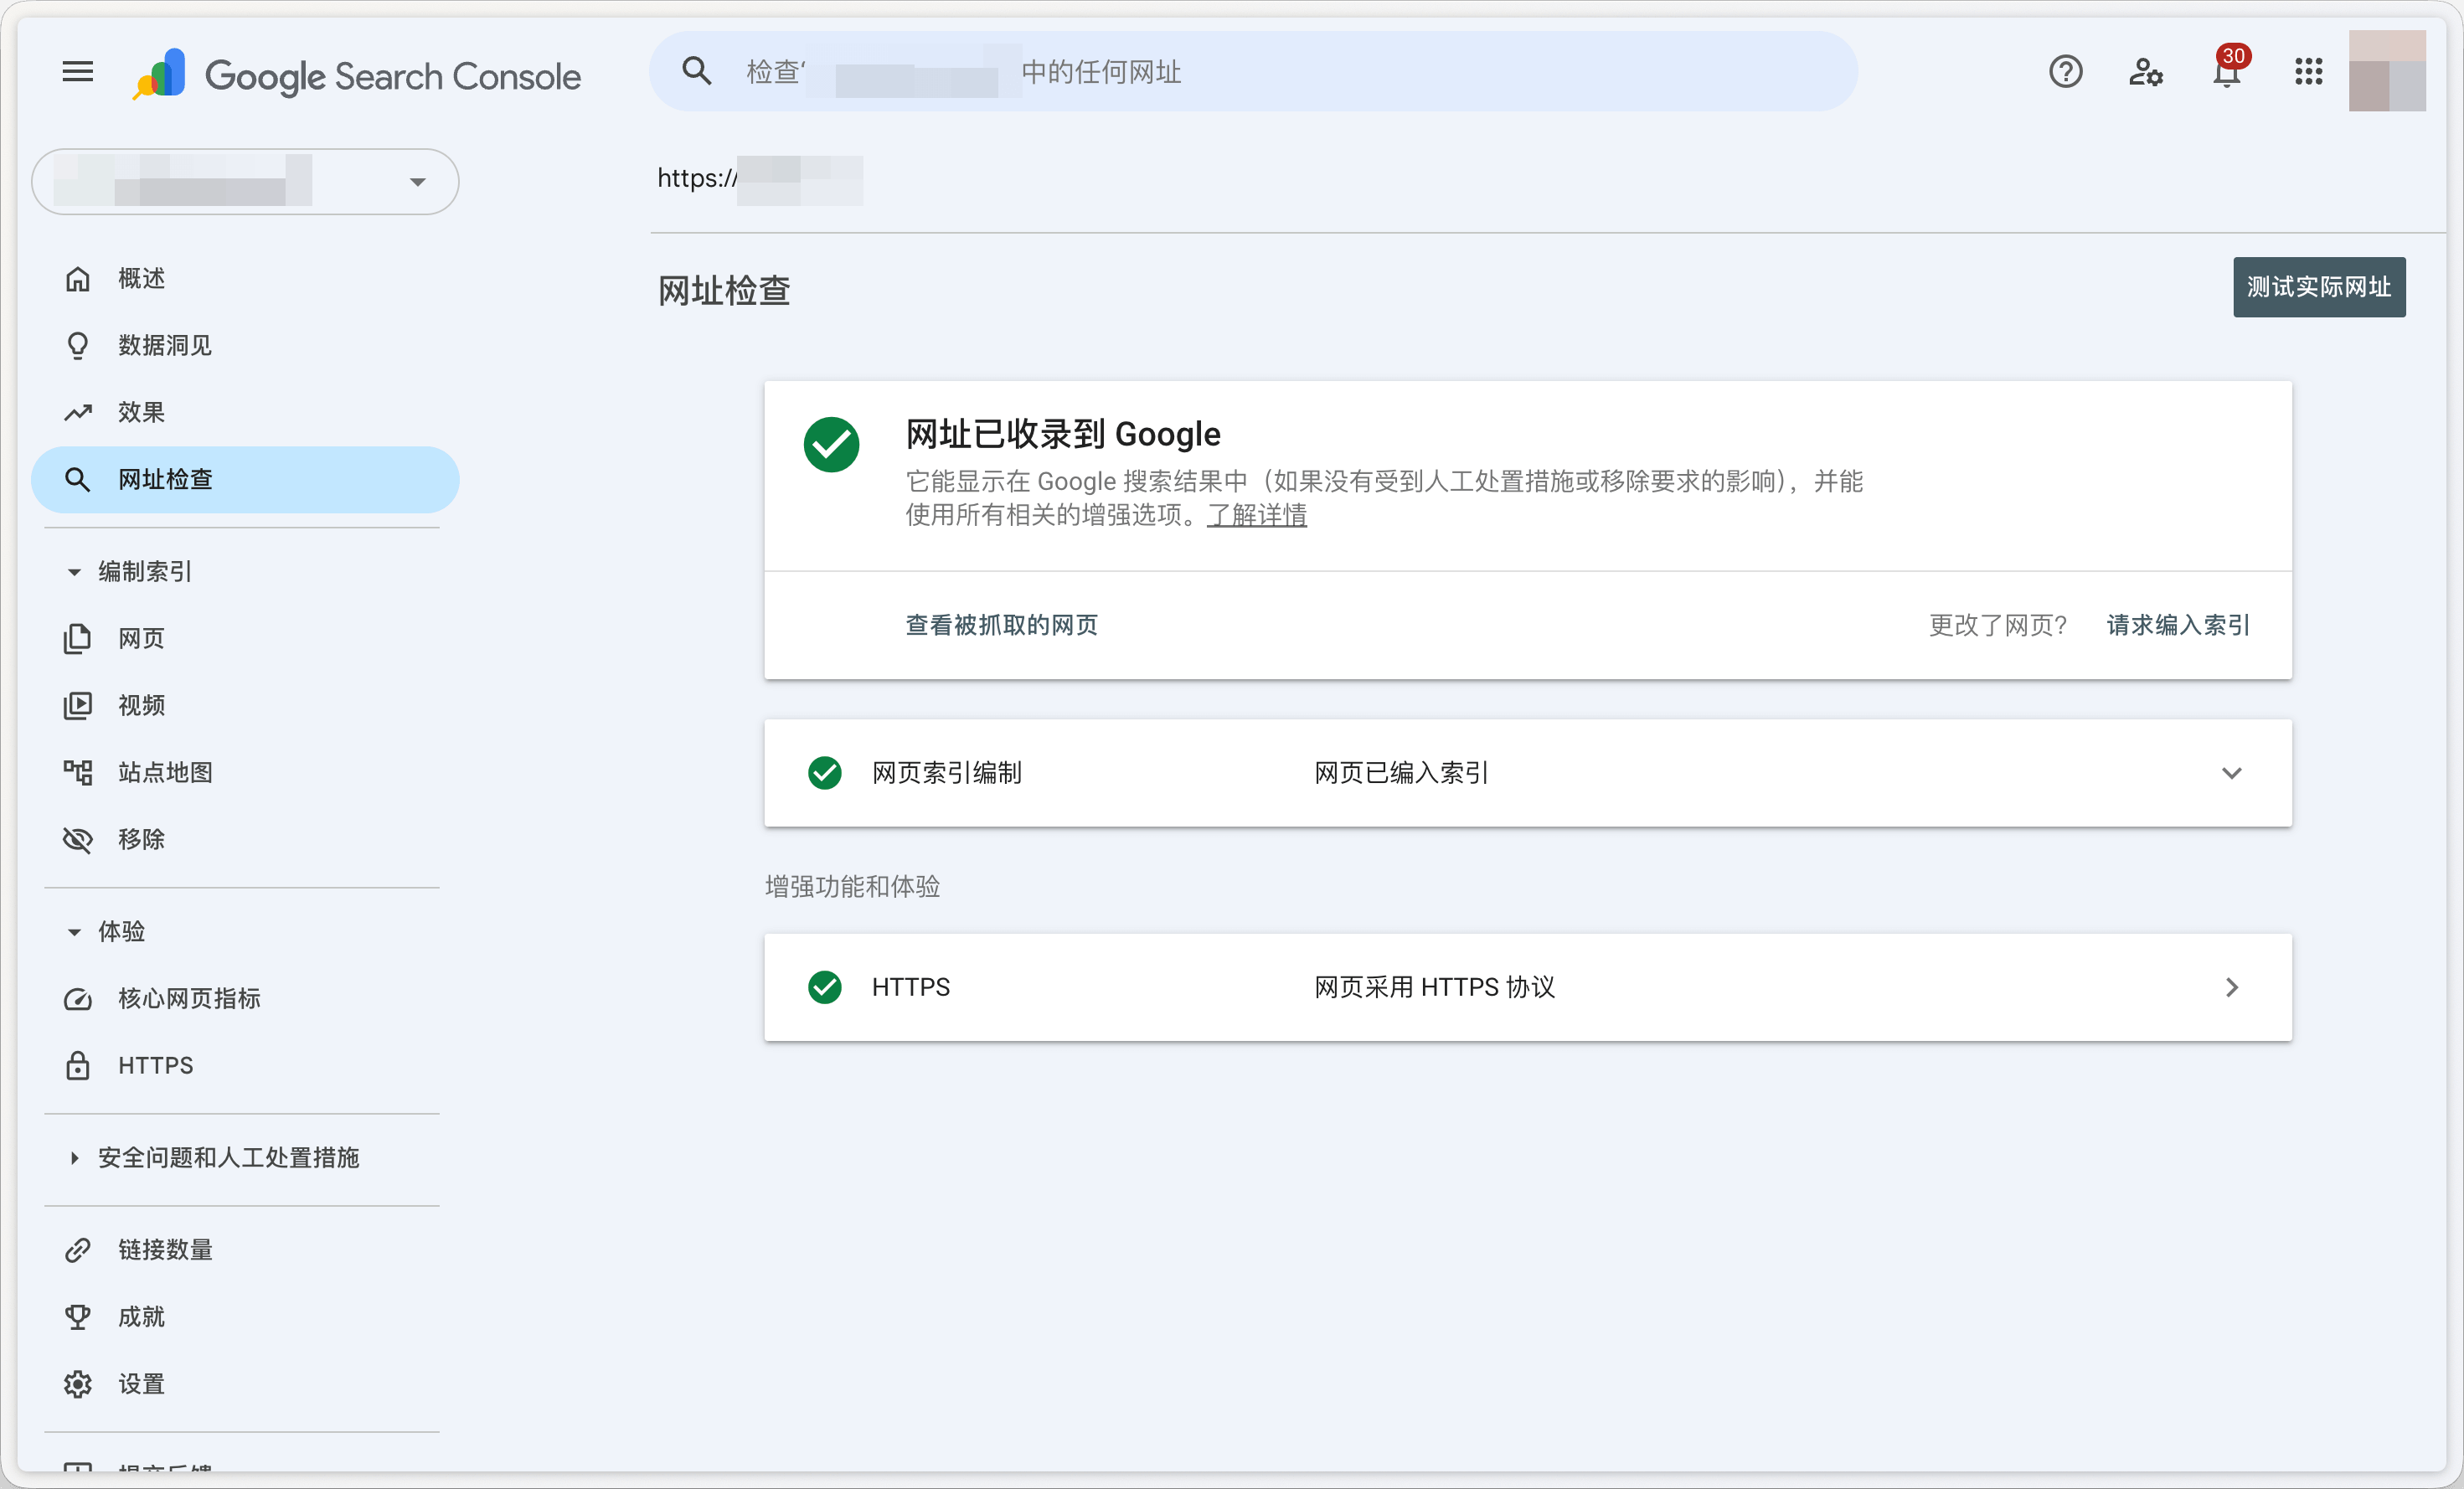The width and height of the screenshot is (2464, 1489).
Task: Click the pages icon beside 网页
Action: 77,639
